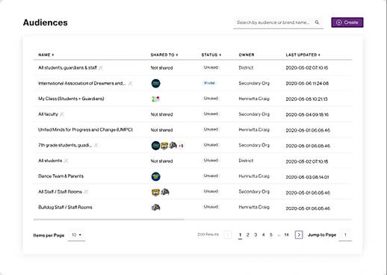
Task: Click District owner in first row
Action: (x=246, y=67)
